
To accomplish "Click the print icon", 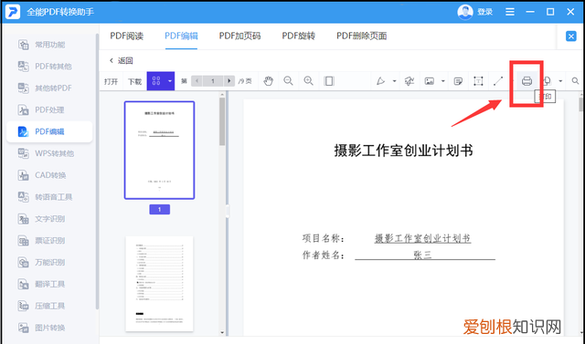I will point(526,81).
